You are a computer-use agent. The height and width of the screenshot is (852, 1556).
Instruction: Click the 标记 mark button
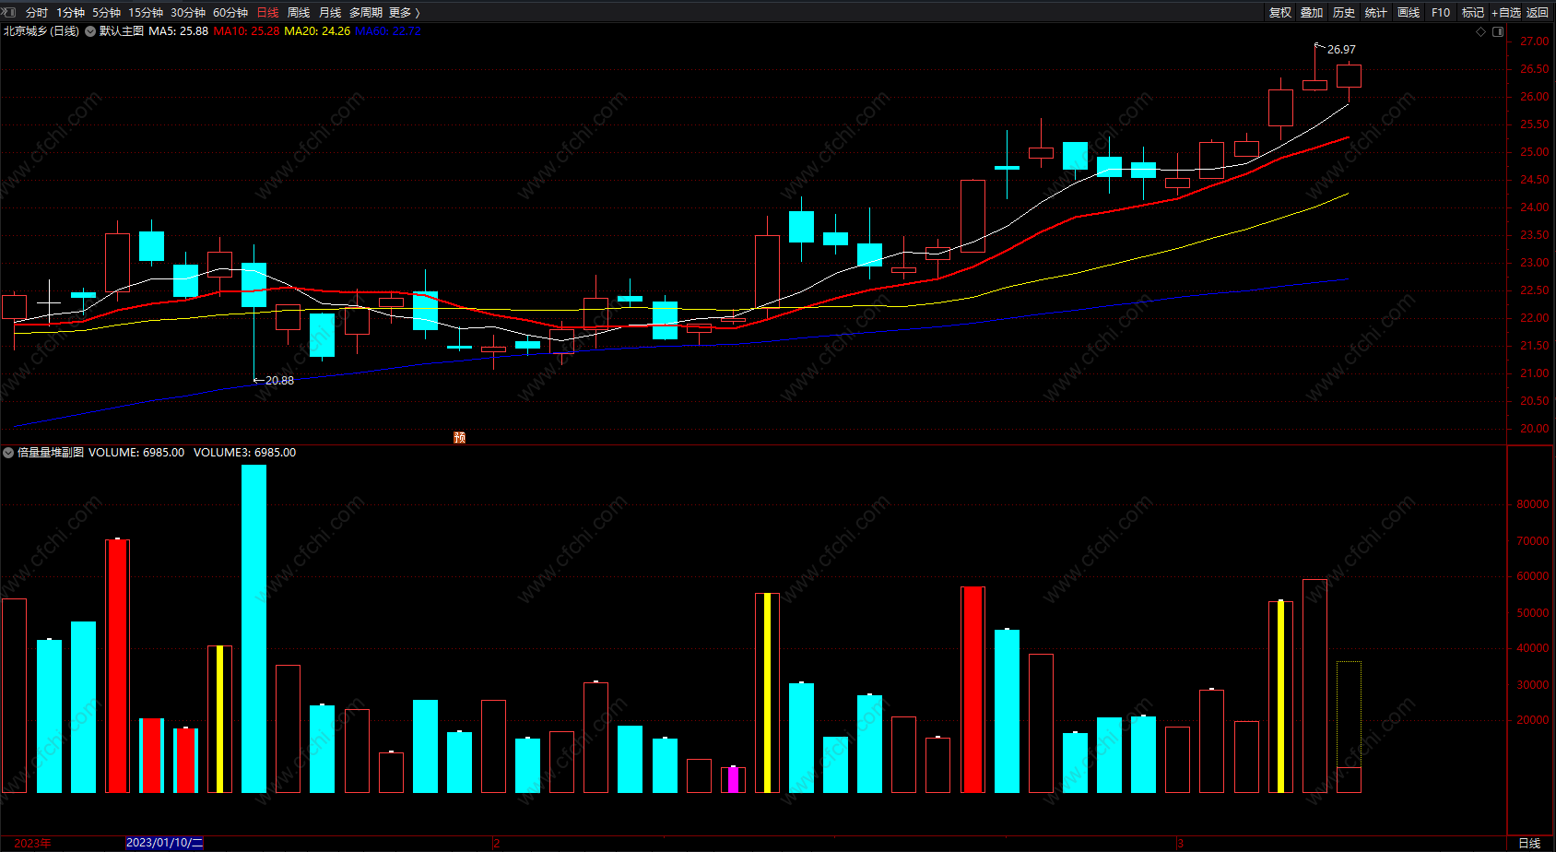(x=1473, y=12)
